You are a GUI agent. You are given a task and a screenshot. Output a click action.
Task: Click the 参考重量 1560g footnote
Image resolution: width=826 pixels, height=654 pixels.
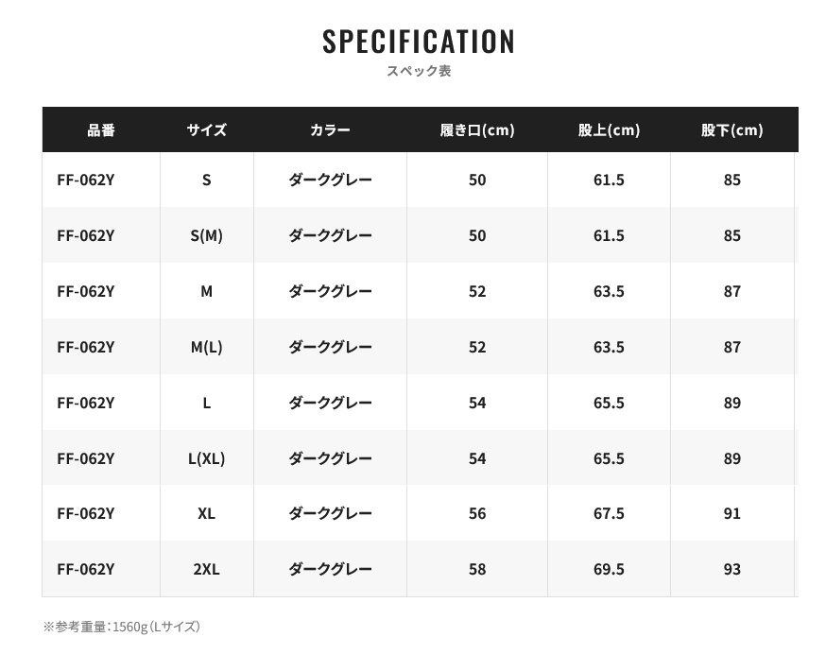click(x=122, y=627)
